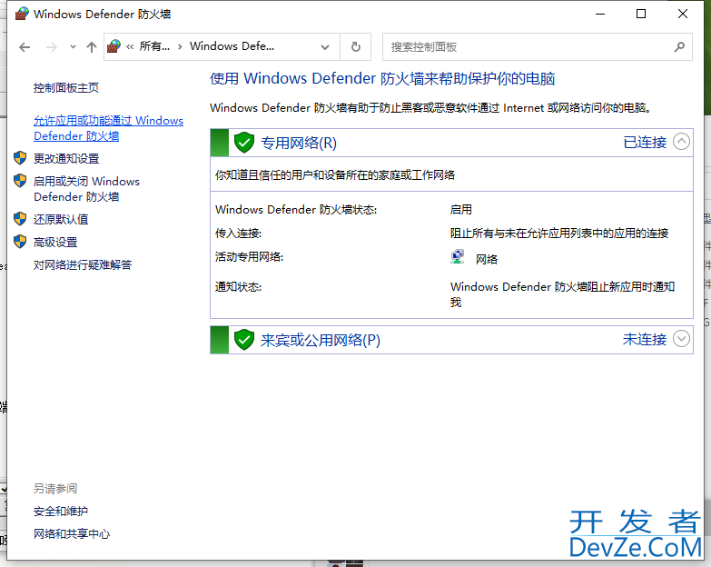Minimize the Windows Defender 防火墙 window

[x=600, y=14]
